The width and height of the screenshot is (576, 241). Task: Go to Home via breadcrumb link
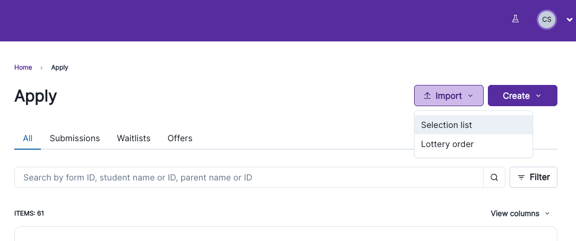(23, 67)
